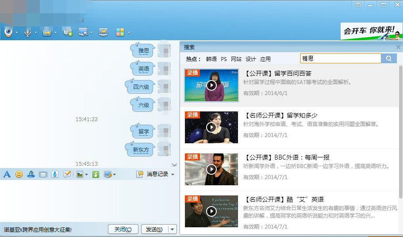This screenshot has height=237, width=403.
Task: Start a voice call with the microphone icon
Action: pyautogui.click(x=27, y=32)
